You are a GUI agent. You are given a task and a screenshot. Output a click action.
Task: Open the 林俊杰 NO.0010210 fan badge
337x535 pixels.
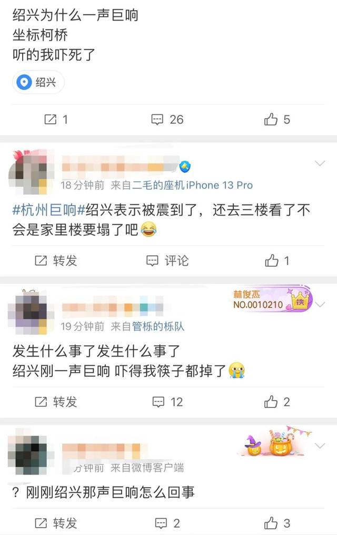coord(272,299)
